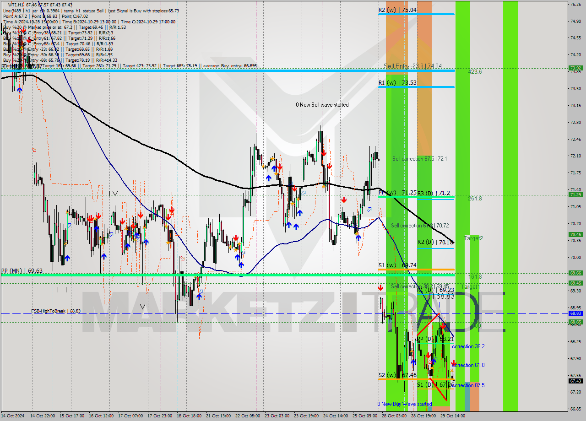
Task: Click the 70.46 green price tag
Action: point(575,235)
